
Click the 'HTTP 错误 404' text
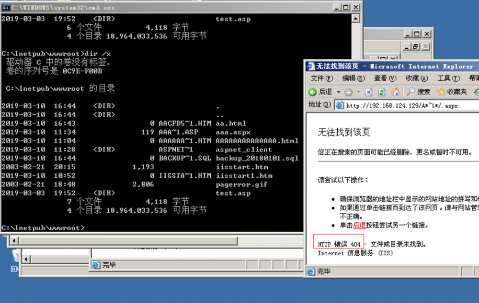tap(339, 244)
